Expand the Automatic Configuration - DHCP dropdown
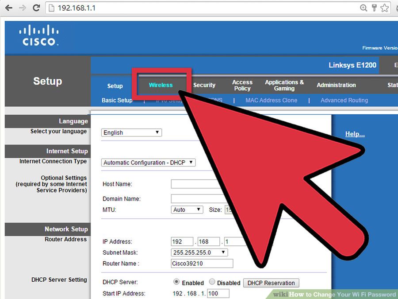This screenshot has height=299, width=398. [x=148, y=163]
